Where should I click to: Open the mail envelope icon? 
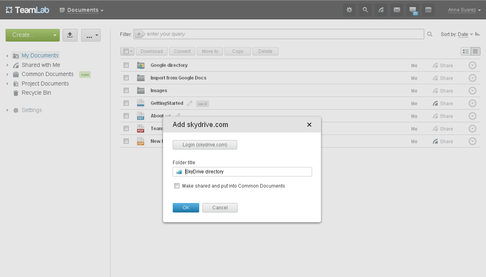tap(396, 10)
